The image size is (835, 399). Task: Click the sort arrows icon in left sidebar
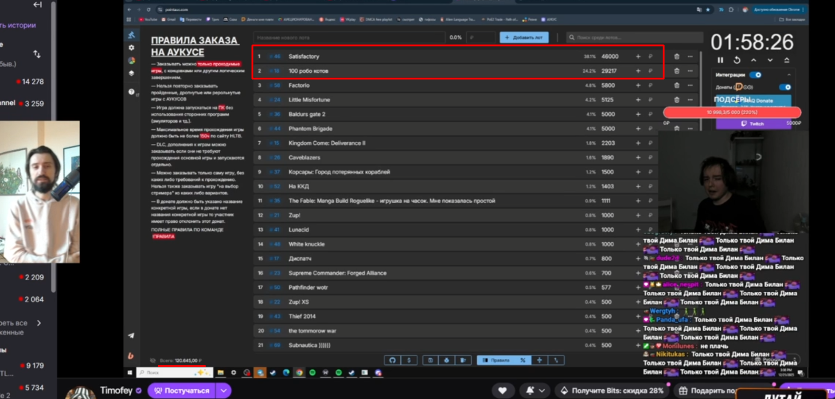pos(37,54)
